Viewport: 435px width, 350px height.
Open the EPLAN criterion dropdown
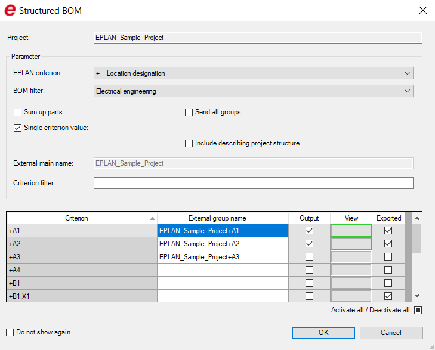click(253, 73)
